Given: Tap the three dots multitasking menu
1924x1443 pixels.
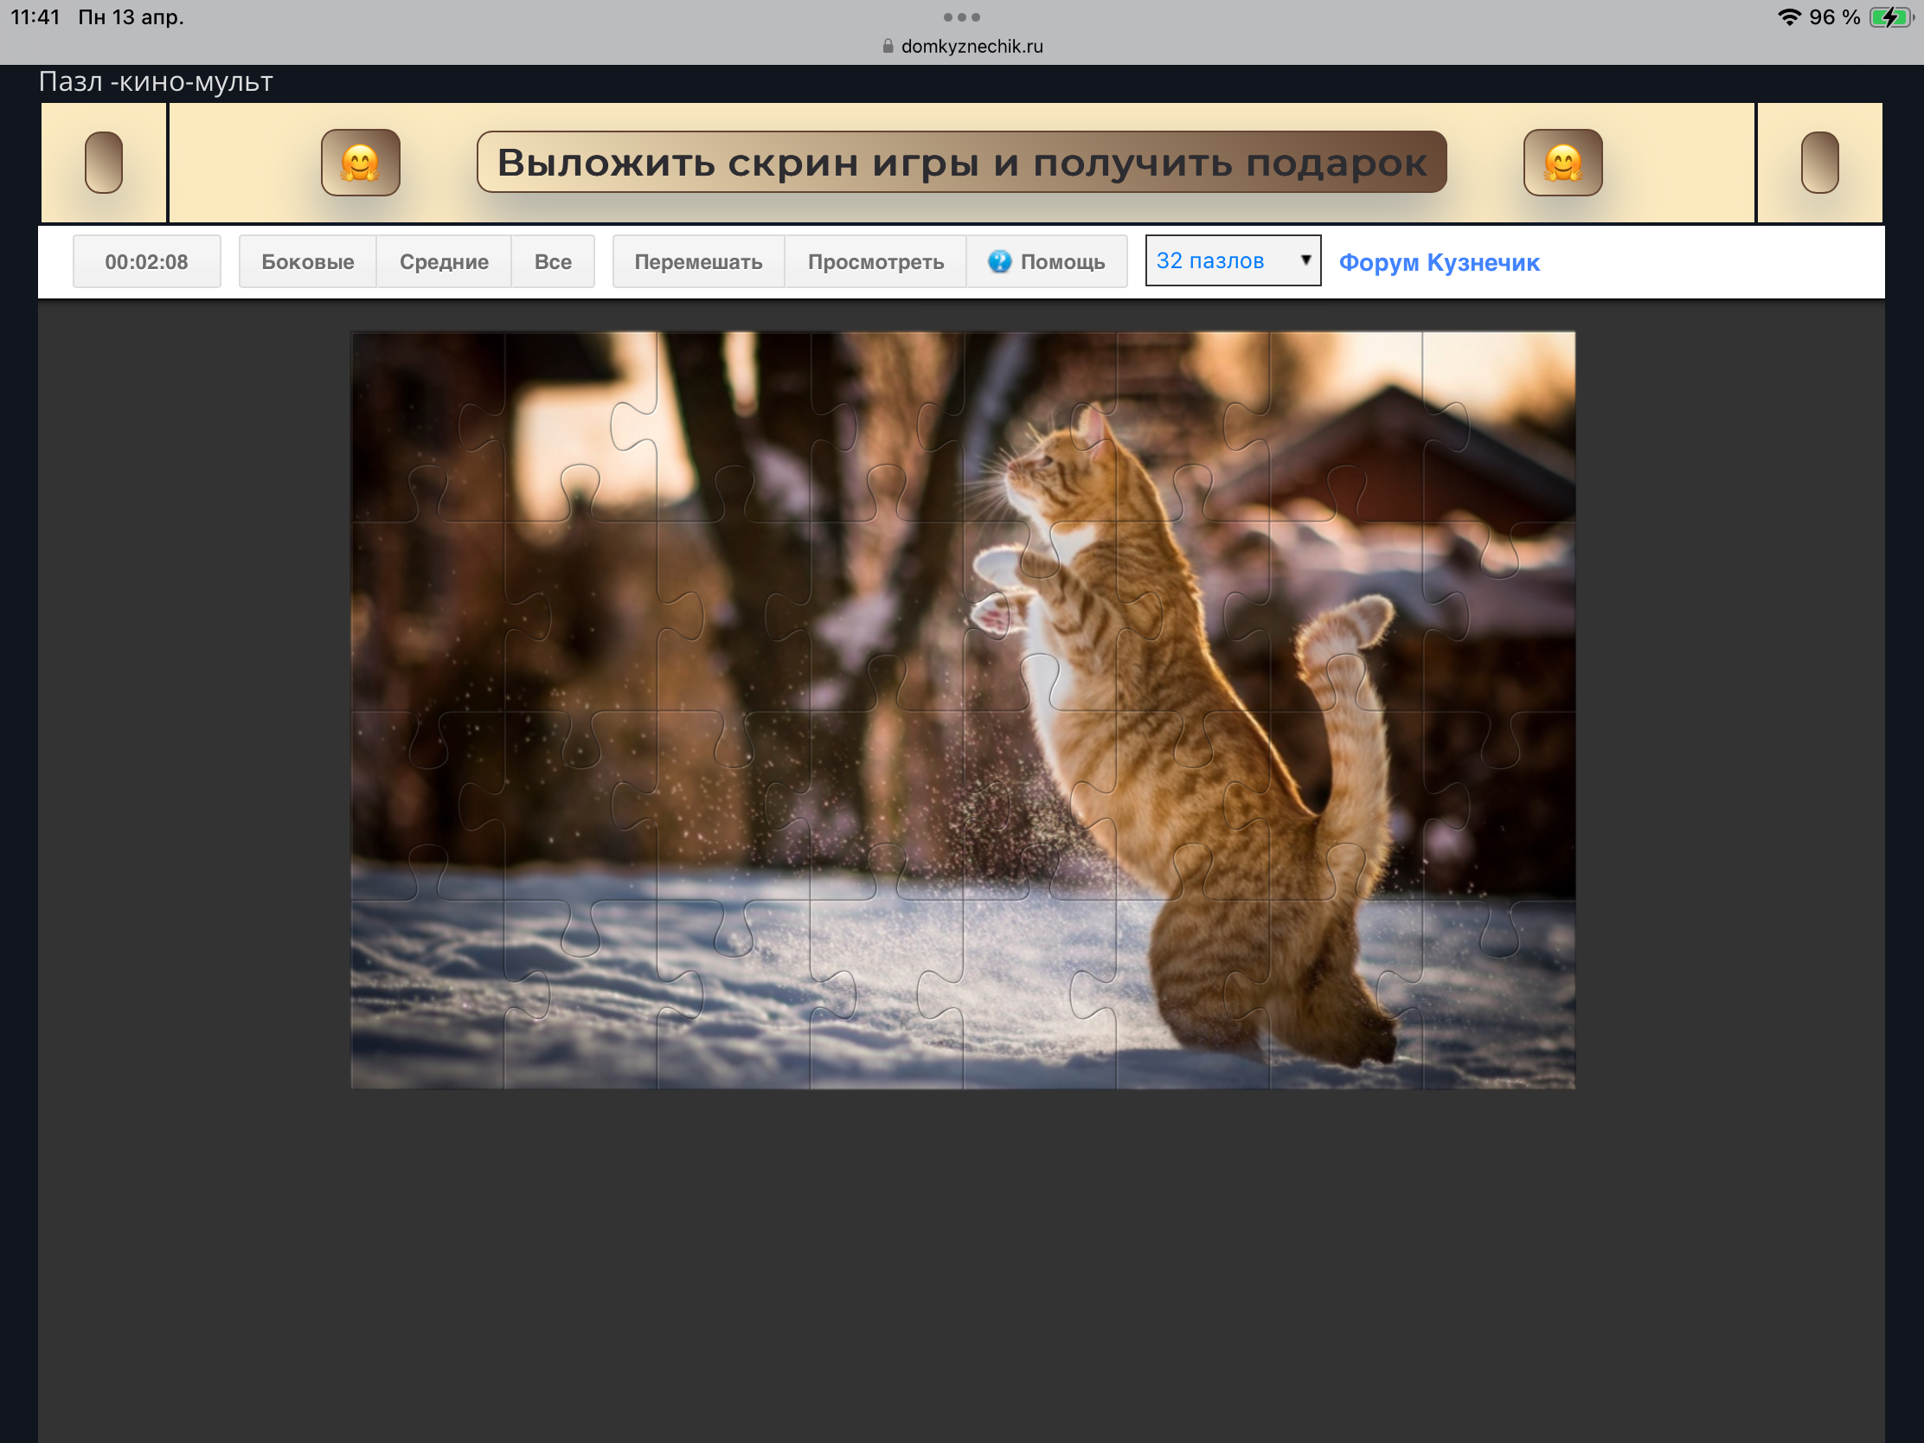Looking at the screenshot, I should (961, 17).
